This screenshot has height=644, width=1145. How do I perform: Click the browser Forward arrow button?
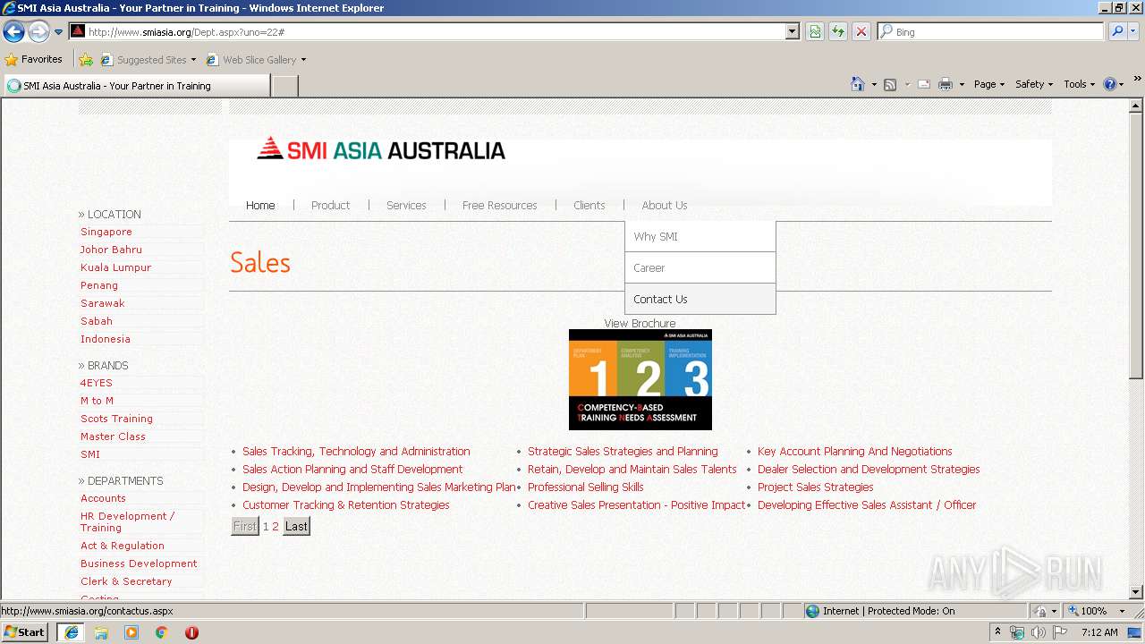pyautogui.click(x=38, y=31)
